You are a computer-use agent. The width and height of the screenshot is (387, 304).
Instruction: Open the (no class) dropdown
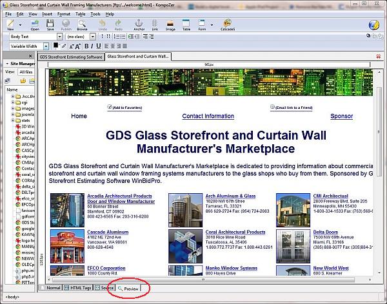click(93, 37)
